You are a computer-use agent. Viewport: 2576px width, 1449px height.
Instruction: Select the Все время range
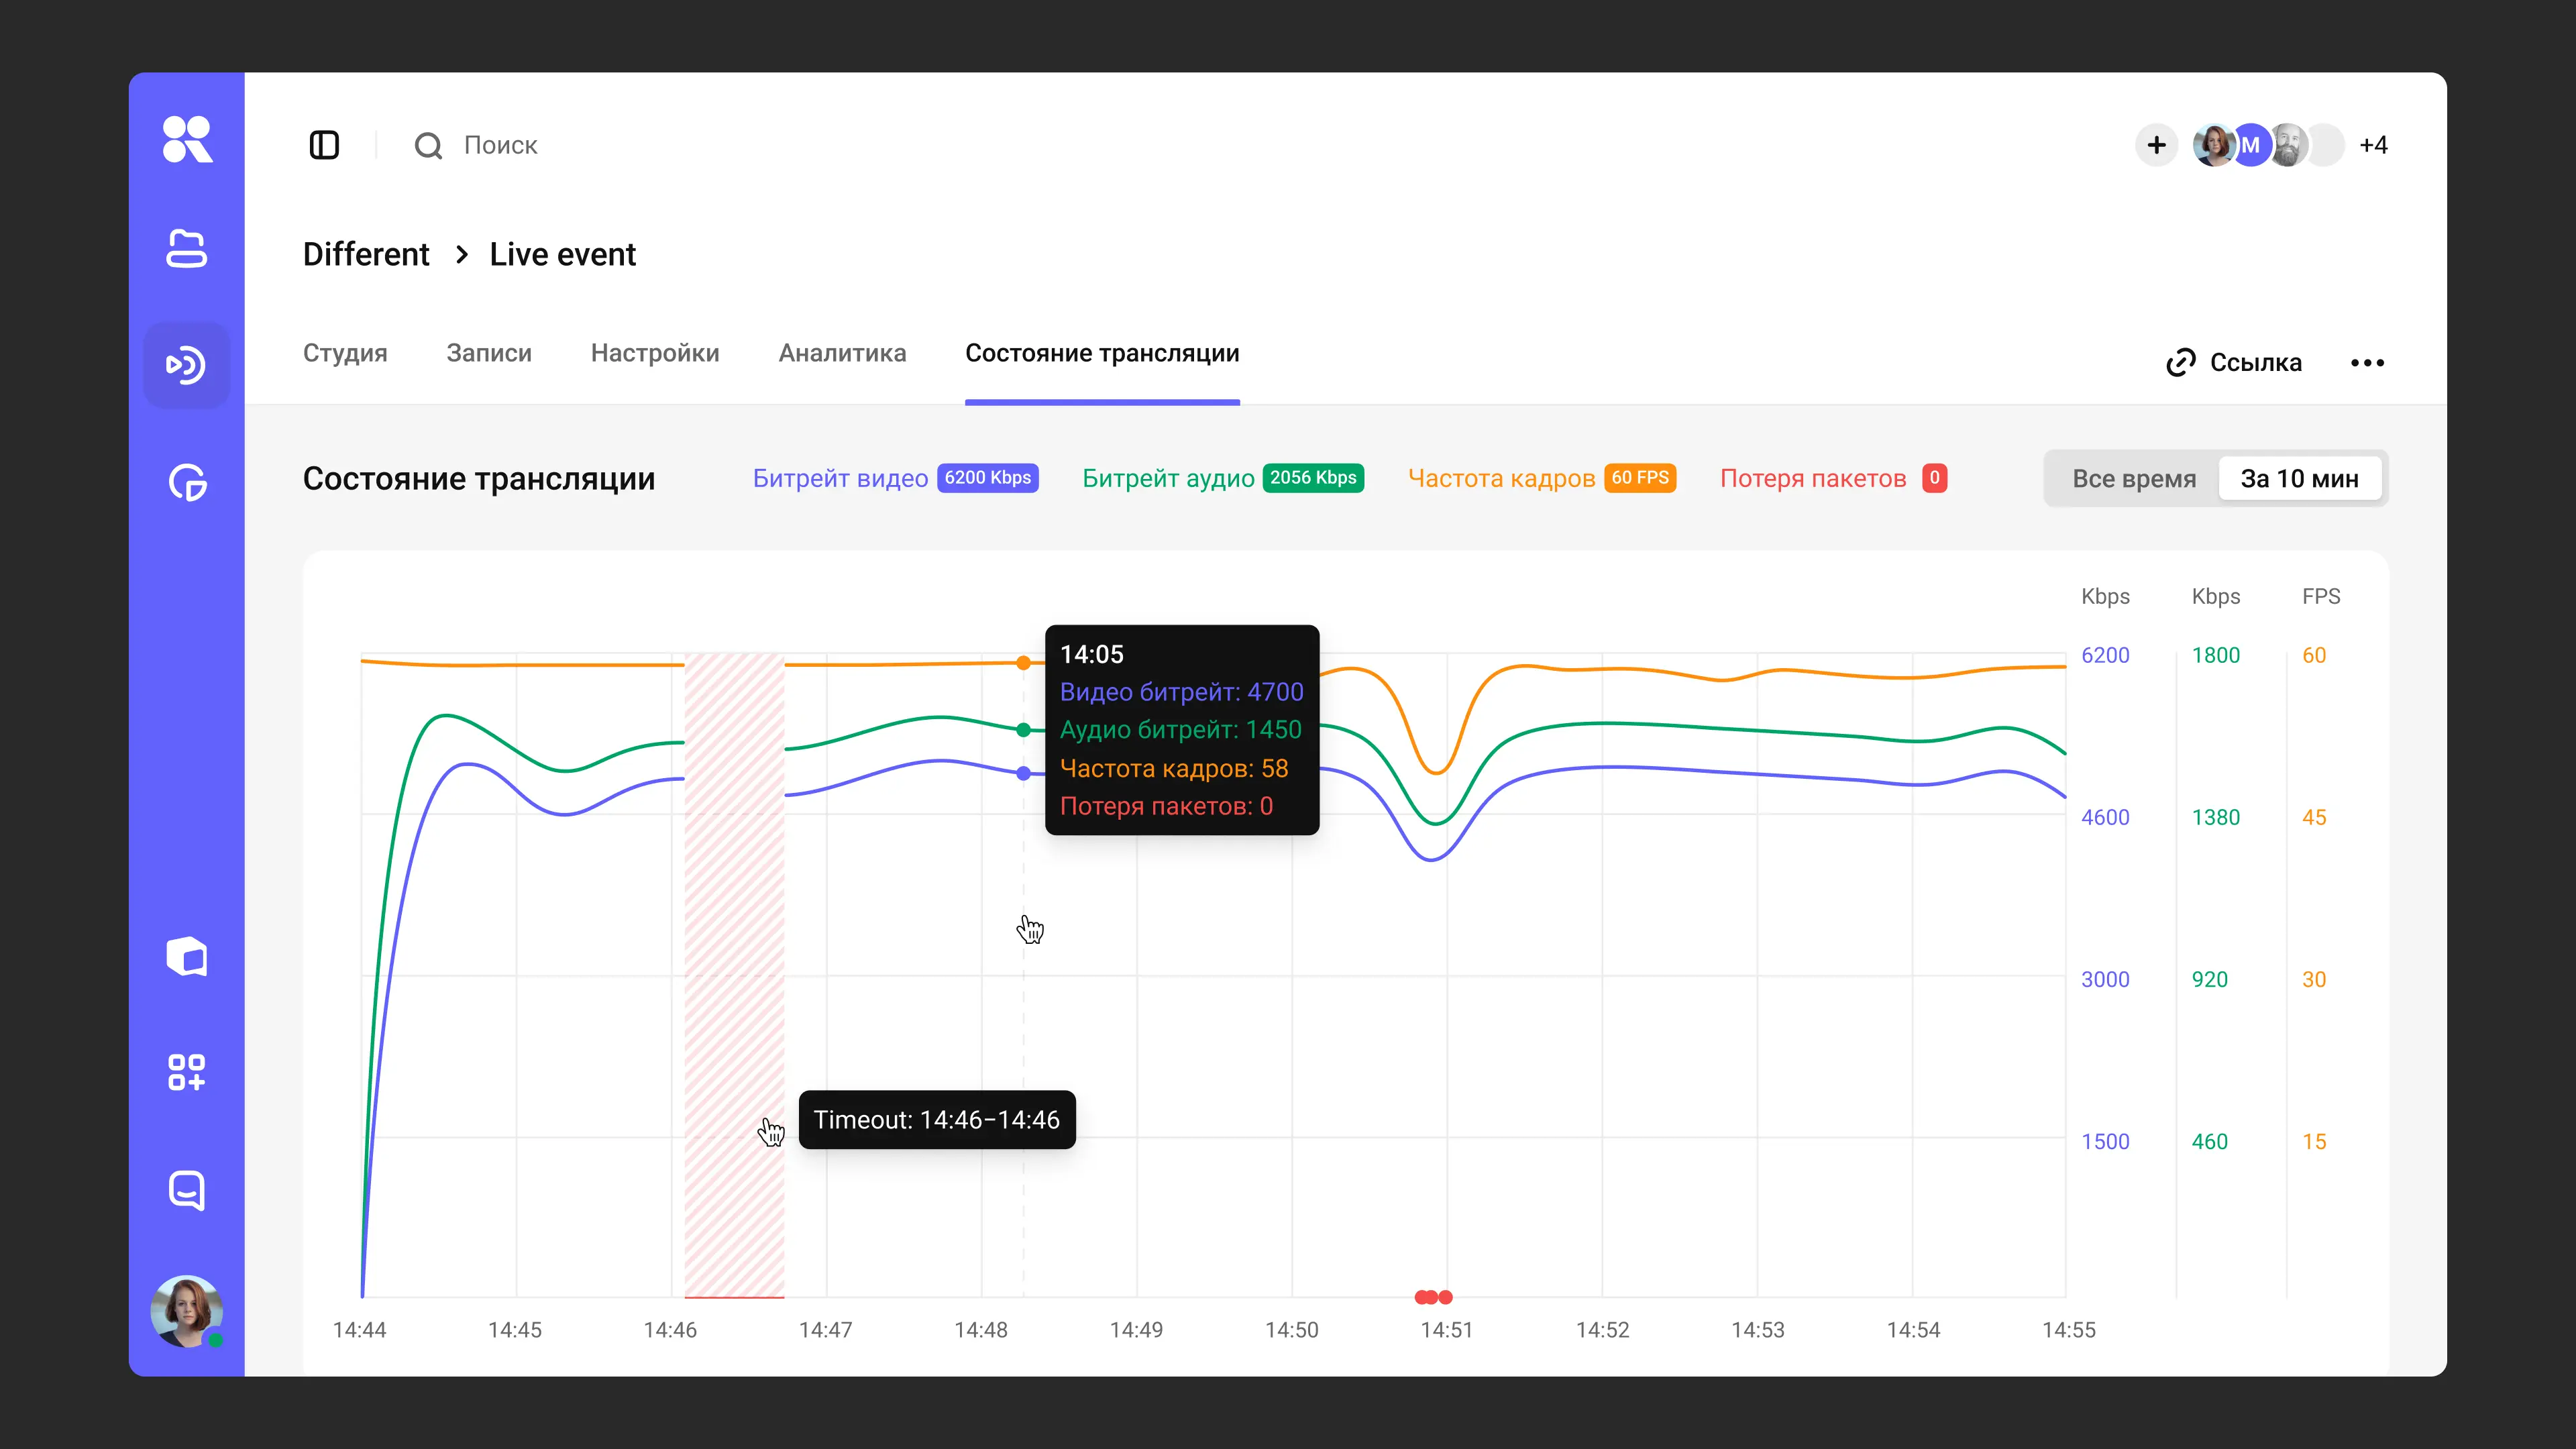(2134, 478)
